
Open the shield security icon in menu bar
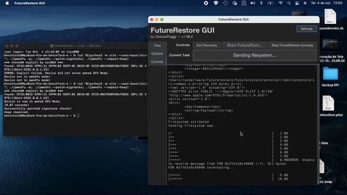point(216,3)
